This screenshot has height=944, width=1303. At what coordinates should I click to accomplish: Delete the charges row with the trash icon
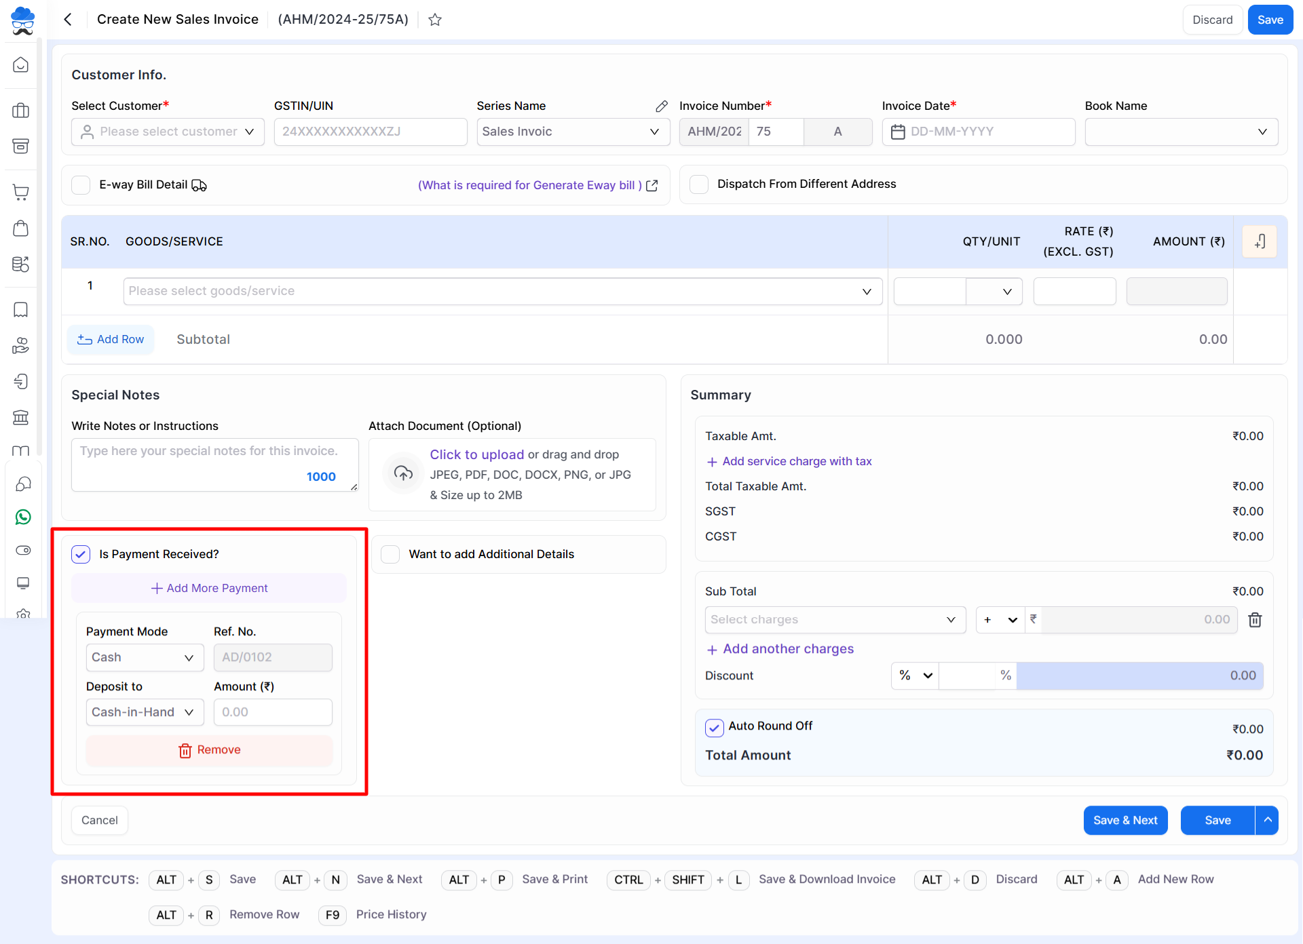(1255, 620)
